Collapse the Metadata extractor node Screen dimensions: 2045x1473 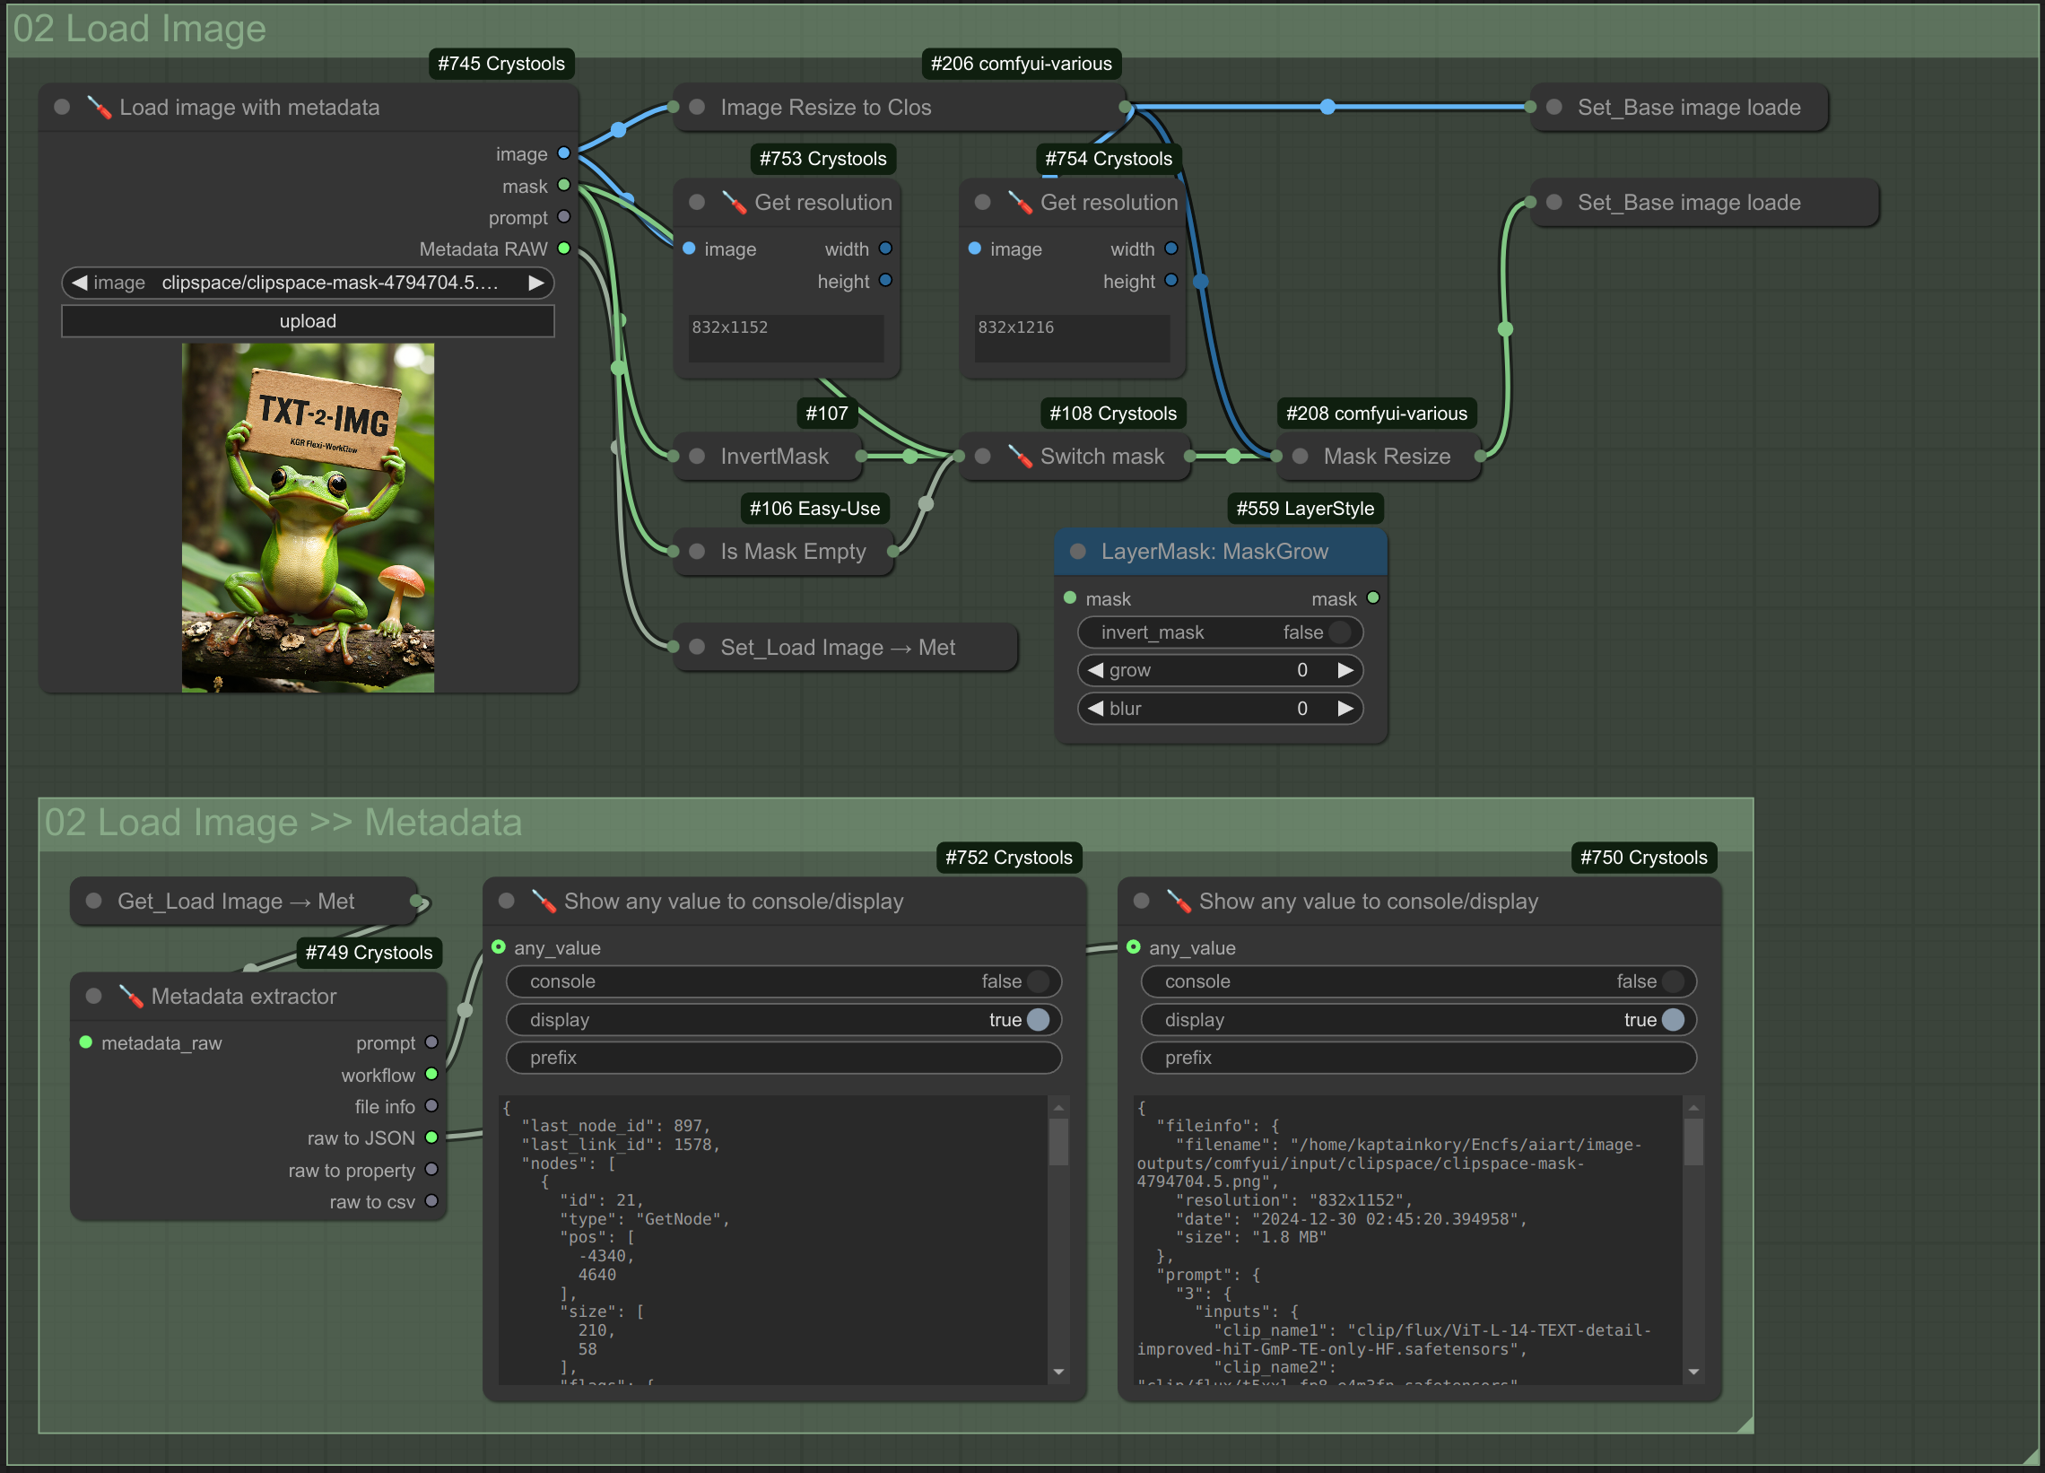(x=94, y=996)
